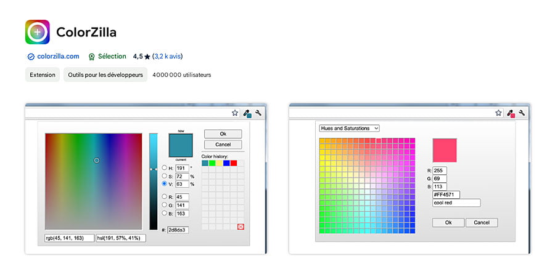Click the wrench icon in left screenshot
This screenshot has height=277, width=555.
258,113
